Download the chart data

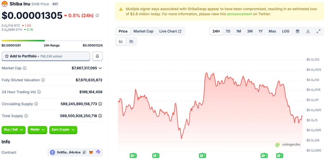tap(308, 31)
